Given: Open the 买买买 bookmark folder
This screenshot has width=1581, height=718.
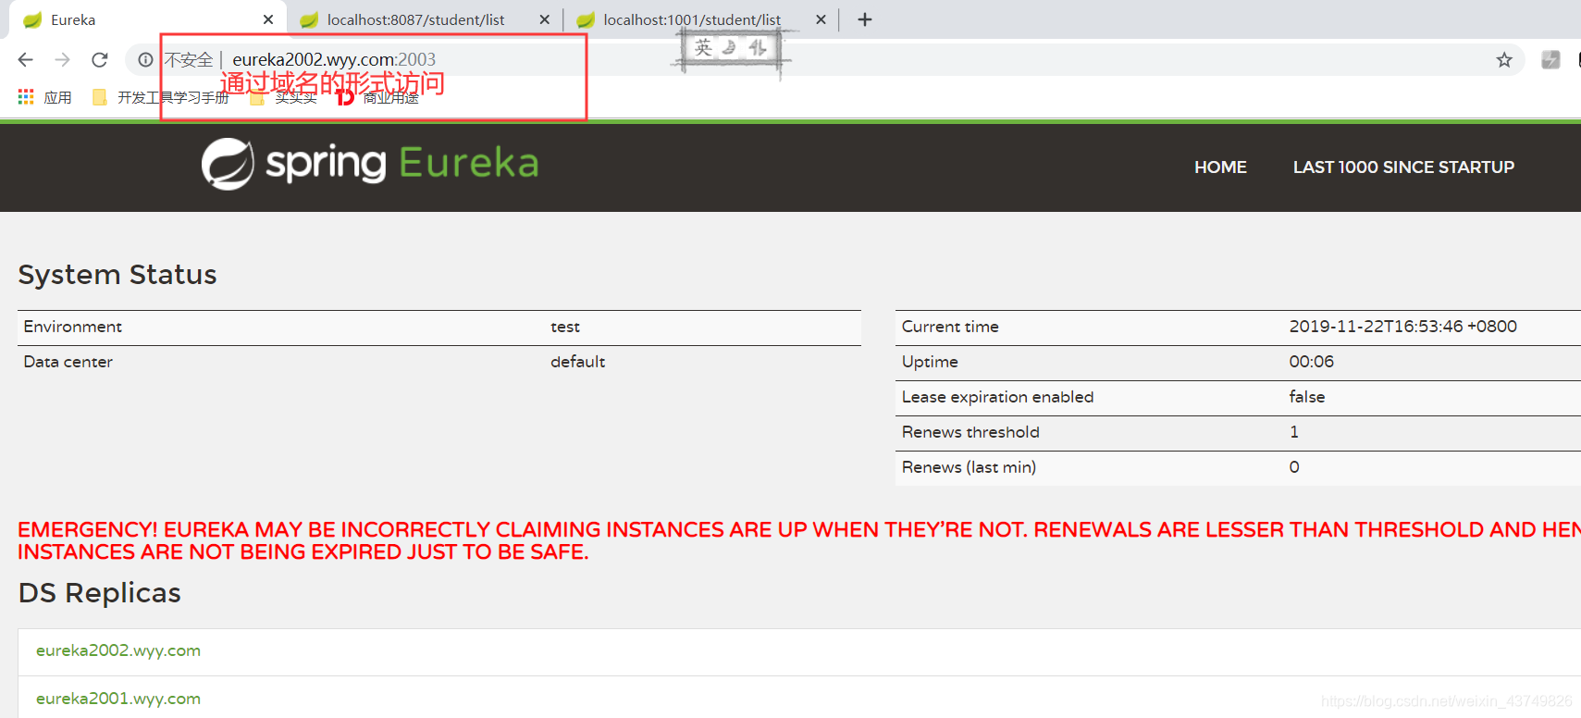Looking at the screenshot, I should tap(284, 97).
